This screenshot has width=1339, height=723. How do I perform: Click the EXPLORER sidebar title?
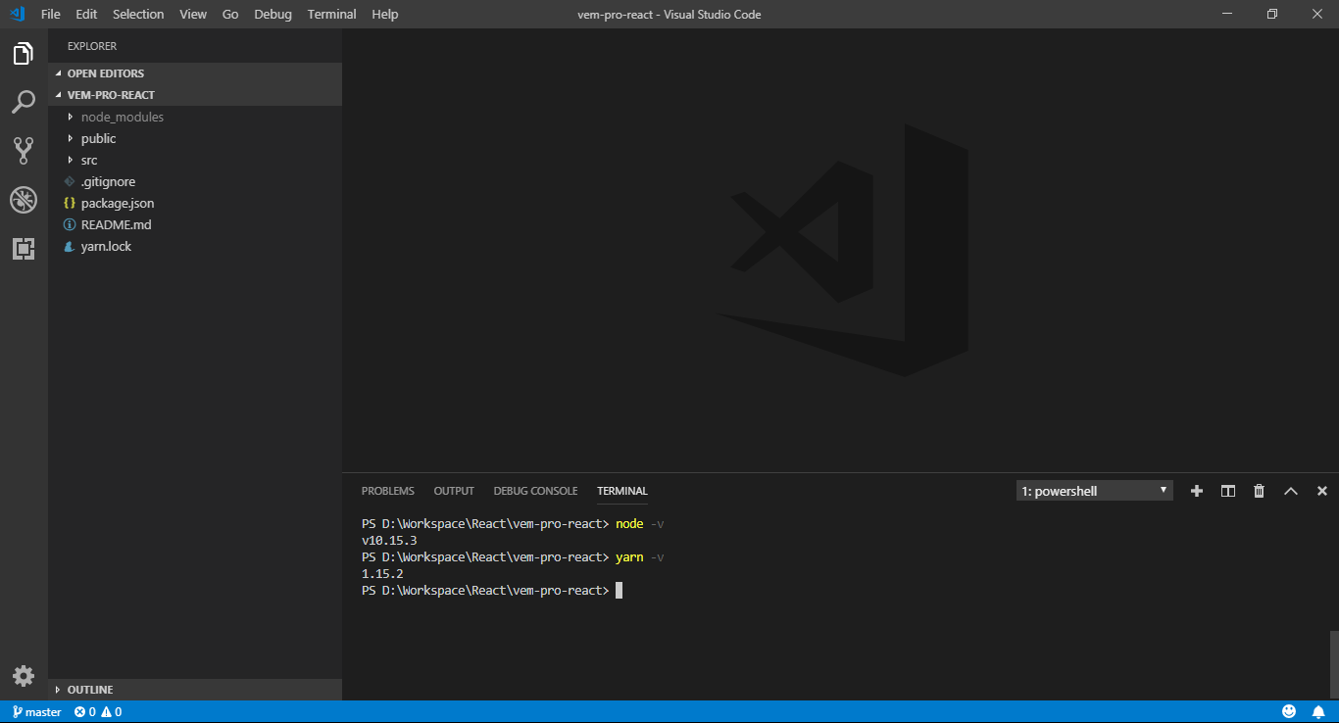point(92,46)
